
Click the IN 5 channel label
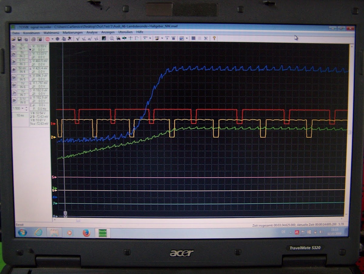point(22,80)
